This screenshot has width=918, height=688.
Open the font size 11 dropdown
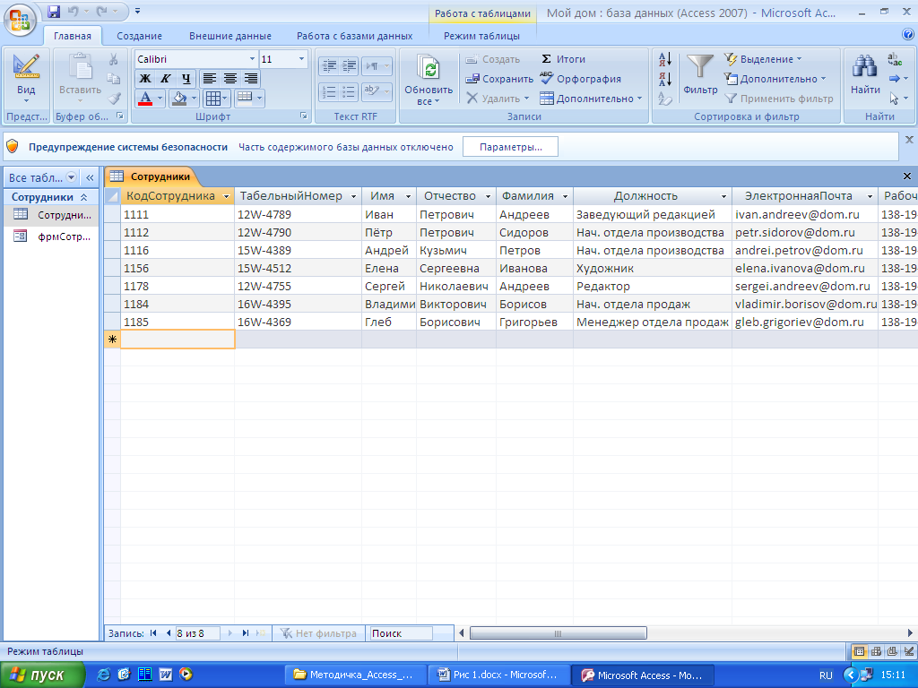click(301, 59)
